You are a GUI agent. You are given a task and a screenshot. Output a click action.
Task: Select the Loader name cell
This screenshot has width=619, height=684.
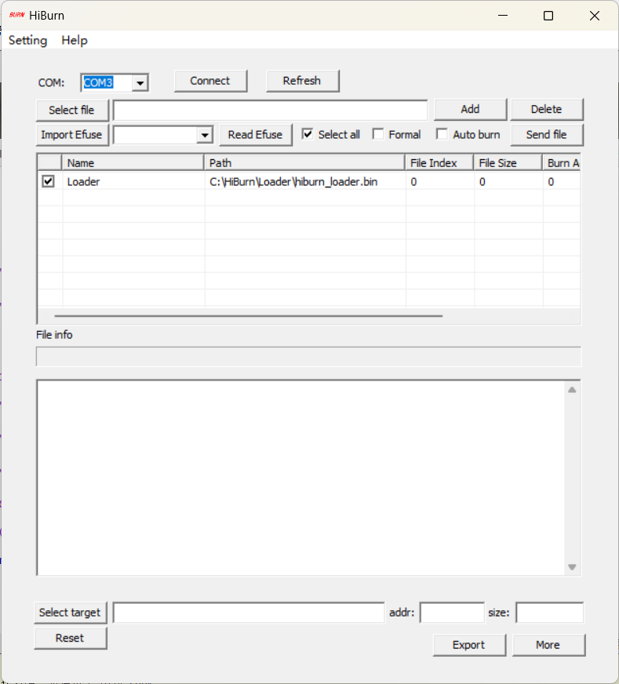coord(133,182)
